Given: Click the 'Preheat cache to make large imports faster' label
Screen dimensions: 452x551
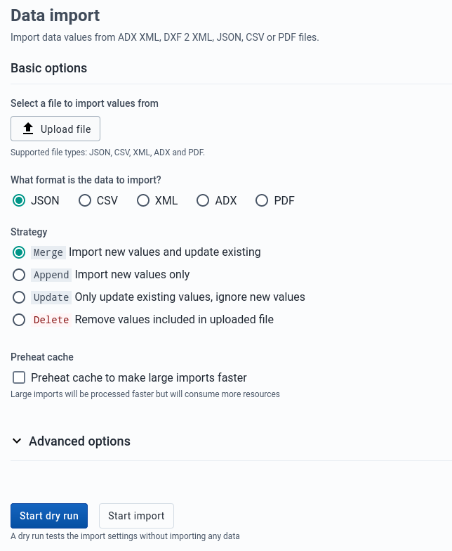Looking at the screenshot, I should pyautogui.click(x=139, y=377).
